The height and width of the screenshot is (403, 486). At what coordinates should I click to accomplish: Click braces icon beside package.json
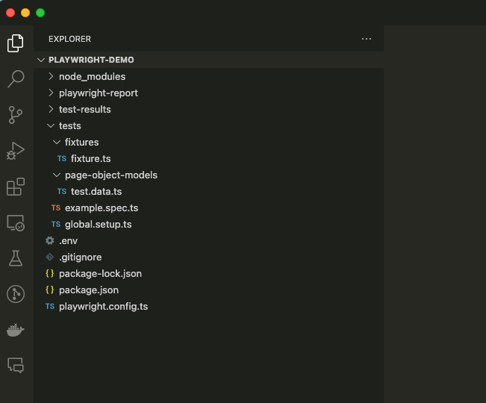[x=50, y=290]
